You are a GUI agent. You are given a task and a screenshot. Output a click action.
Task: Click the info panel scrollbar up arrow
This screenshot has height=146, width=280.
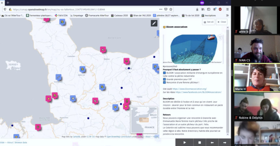(x=227, y=28)
